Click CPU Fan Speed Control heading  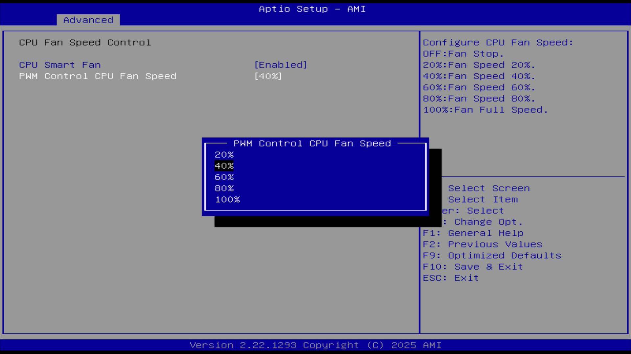pos(85,43)
